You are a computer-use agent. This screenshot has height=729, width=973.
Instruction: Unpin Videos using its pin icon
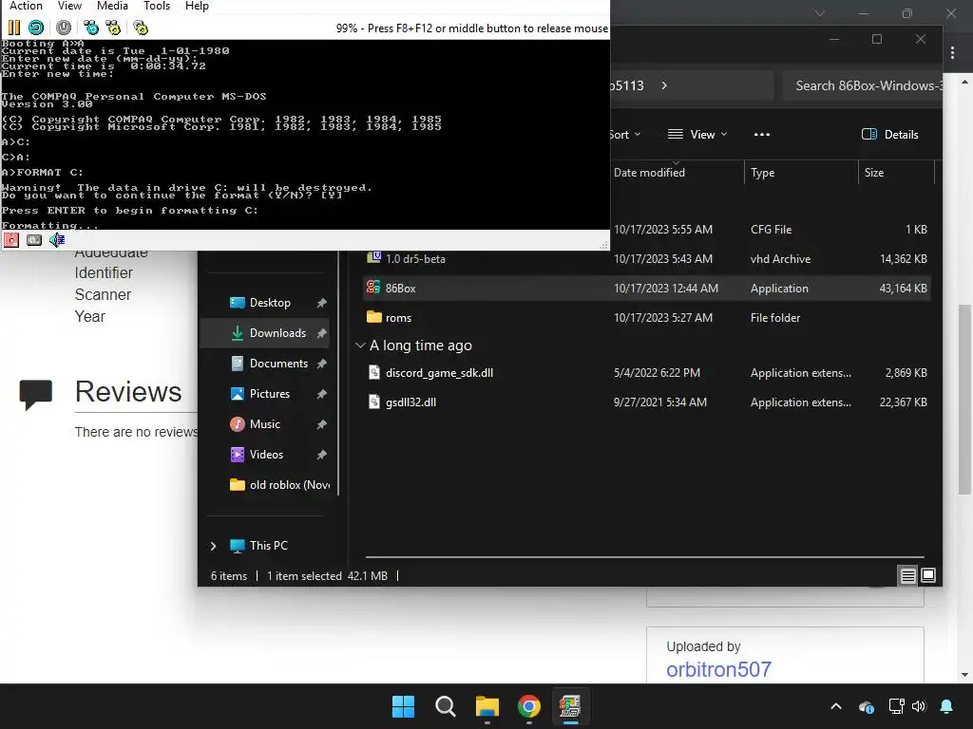pos(321,455)
